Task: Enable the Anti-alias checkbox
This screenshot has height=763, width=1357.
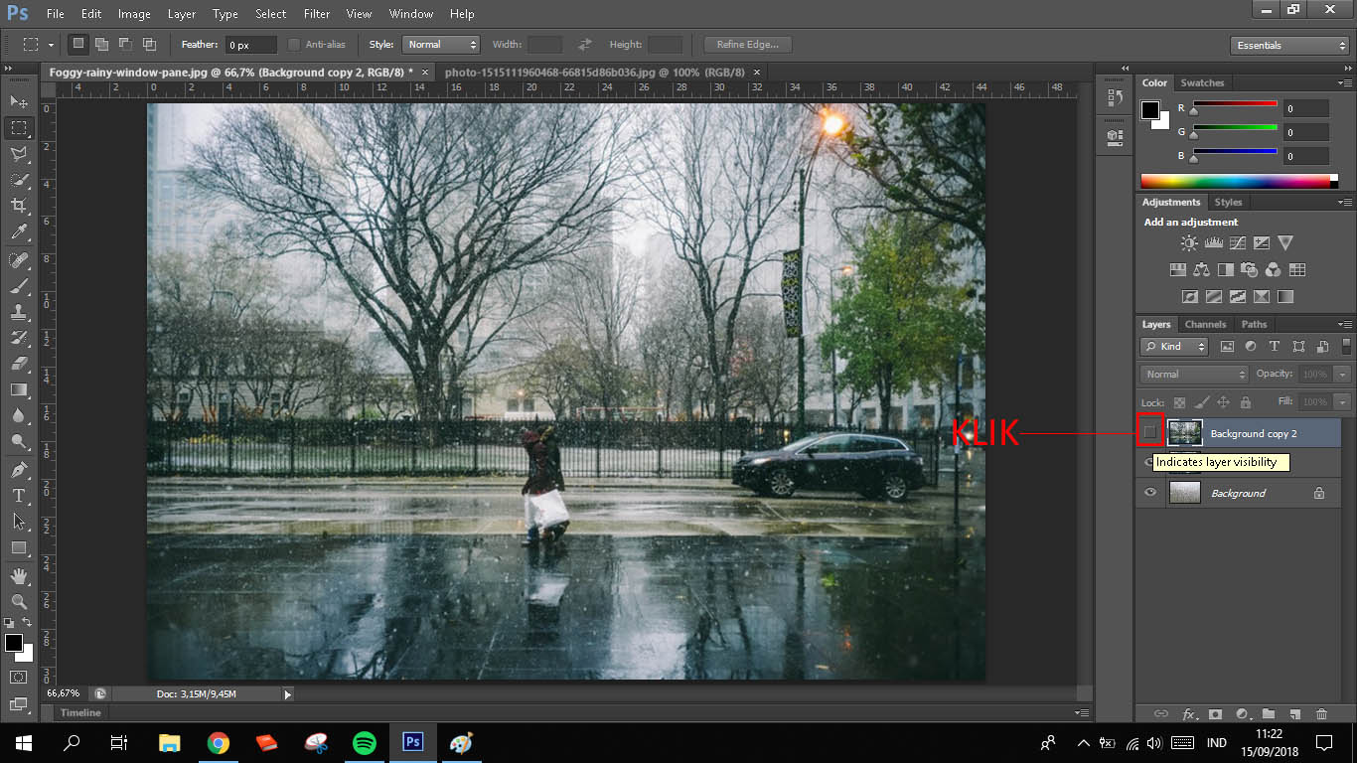Action: (294, 45)
